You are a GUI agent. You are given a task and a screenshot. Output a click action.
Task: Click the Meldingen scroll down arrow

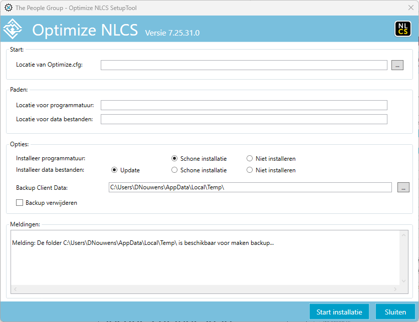click(403, 281)
